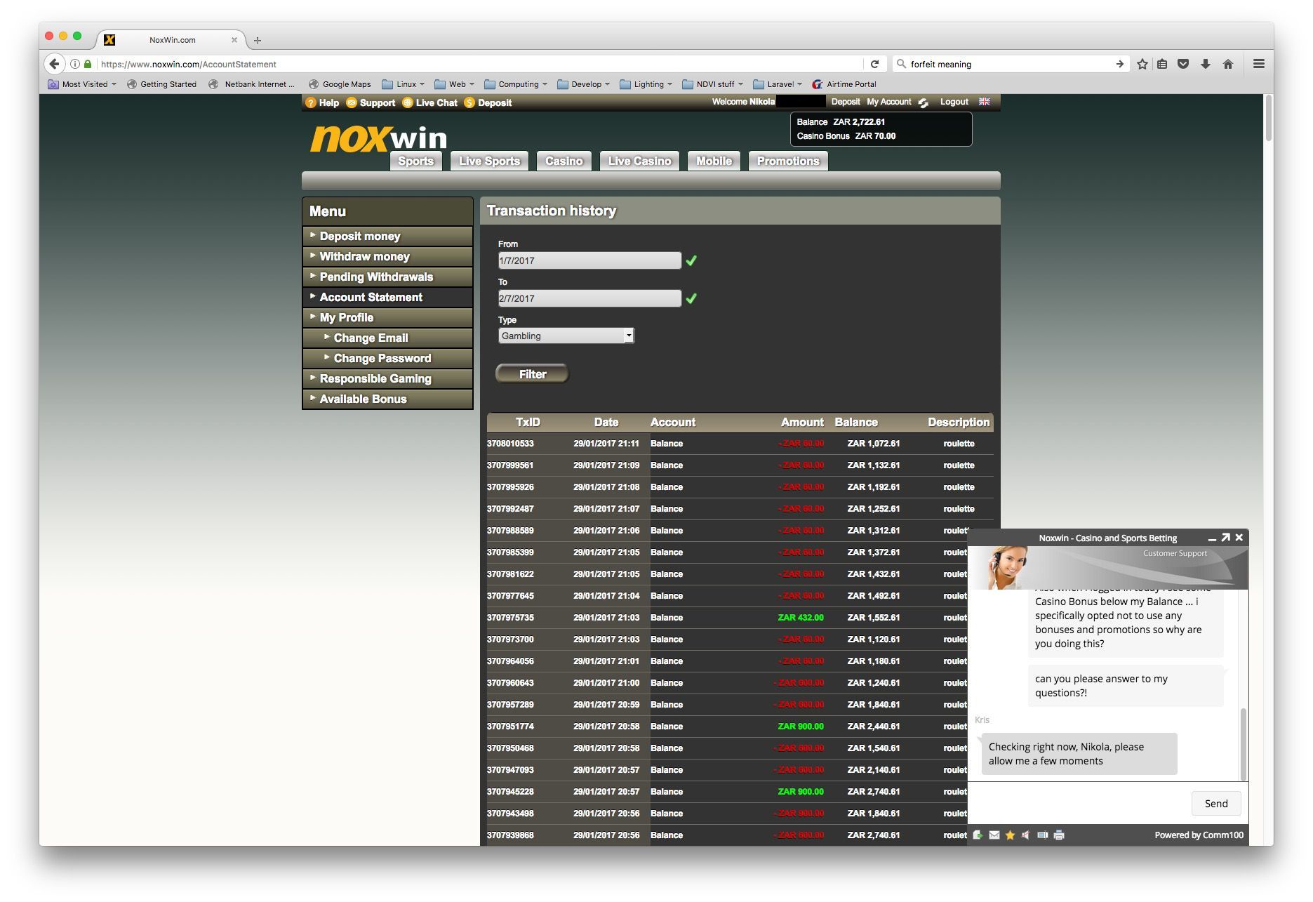Image resolution: width=1313 pixels, height=902 pixels.
Task: Click the chat message input box
Action: (x=1079, y=803)
